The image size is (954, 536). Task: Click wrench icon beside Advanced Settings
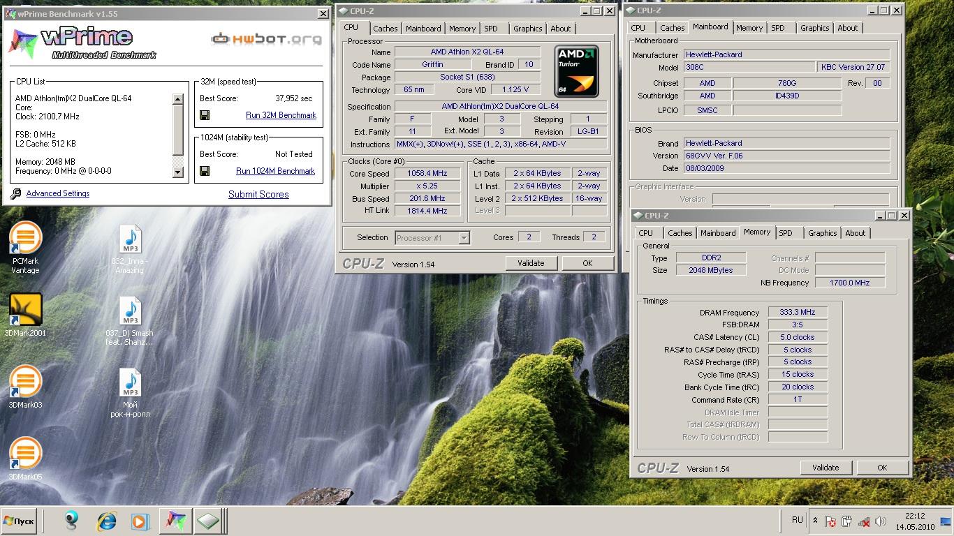[x=15, y=194]
